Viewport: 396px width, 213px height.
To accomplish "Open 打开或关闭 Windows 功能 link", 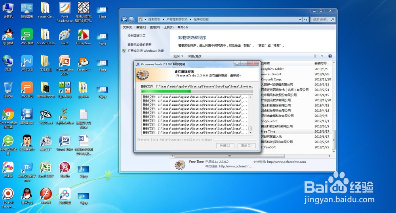I will point(145,51).
